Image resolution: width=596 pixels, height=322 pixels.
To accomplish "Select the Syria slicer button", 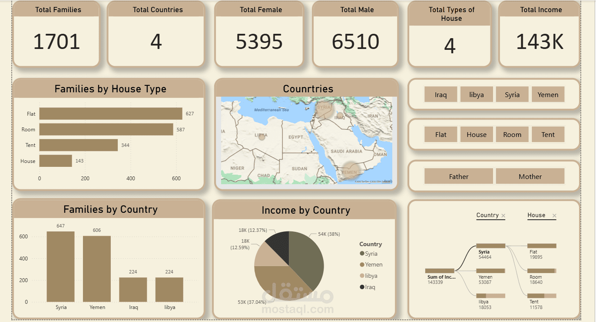I will pos(512,94).
